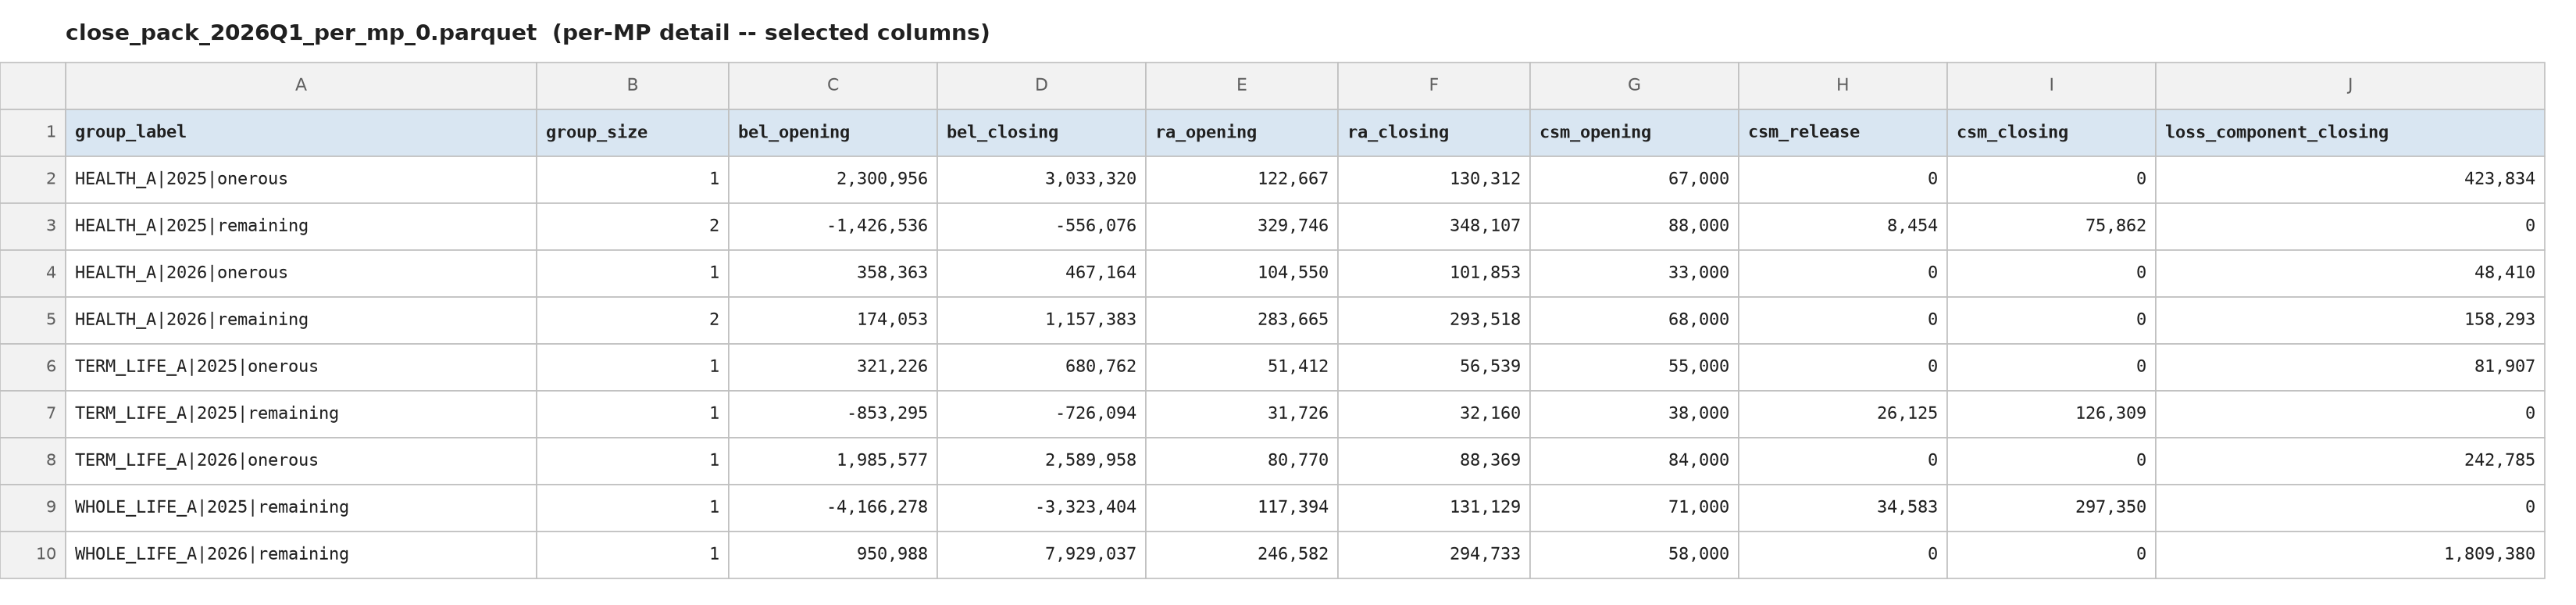The width and height of the screenshot is (2576, 605).
Task: Select cell TERM_LIFE_A|2025|onerous
Action: tap(301, 368)
